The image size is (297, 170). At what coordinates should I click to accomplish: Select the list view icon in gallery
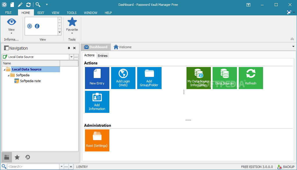[x=30, y=26]
